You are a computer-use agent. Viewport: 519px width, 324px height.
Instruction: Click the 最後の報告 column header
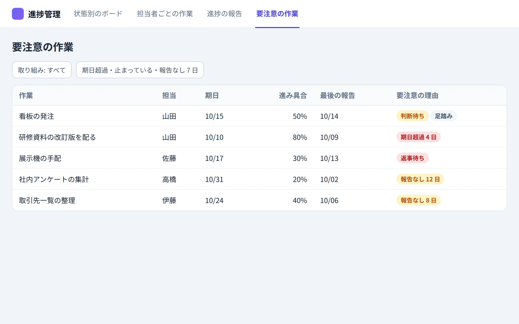(337, 96)
